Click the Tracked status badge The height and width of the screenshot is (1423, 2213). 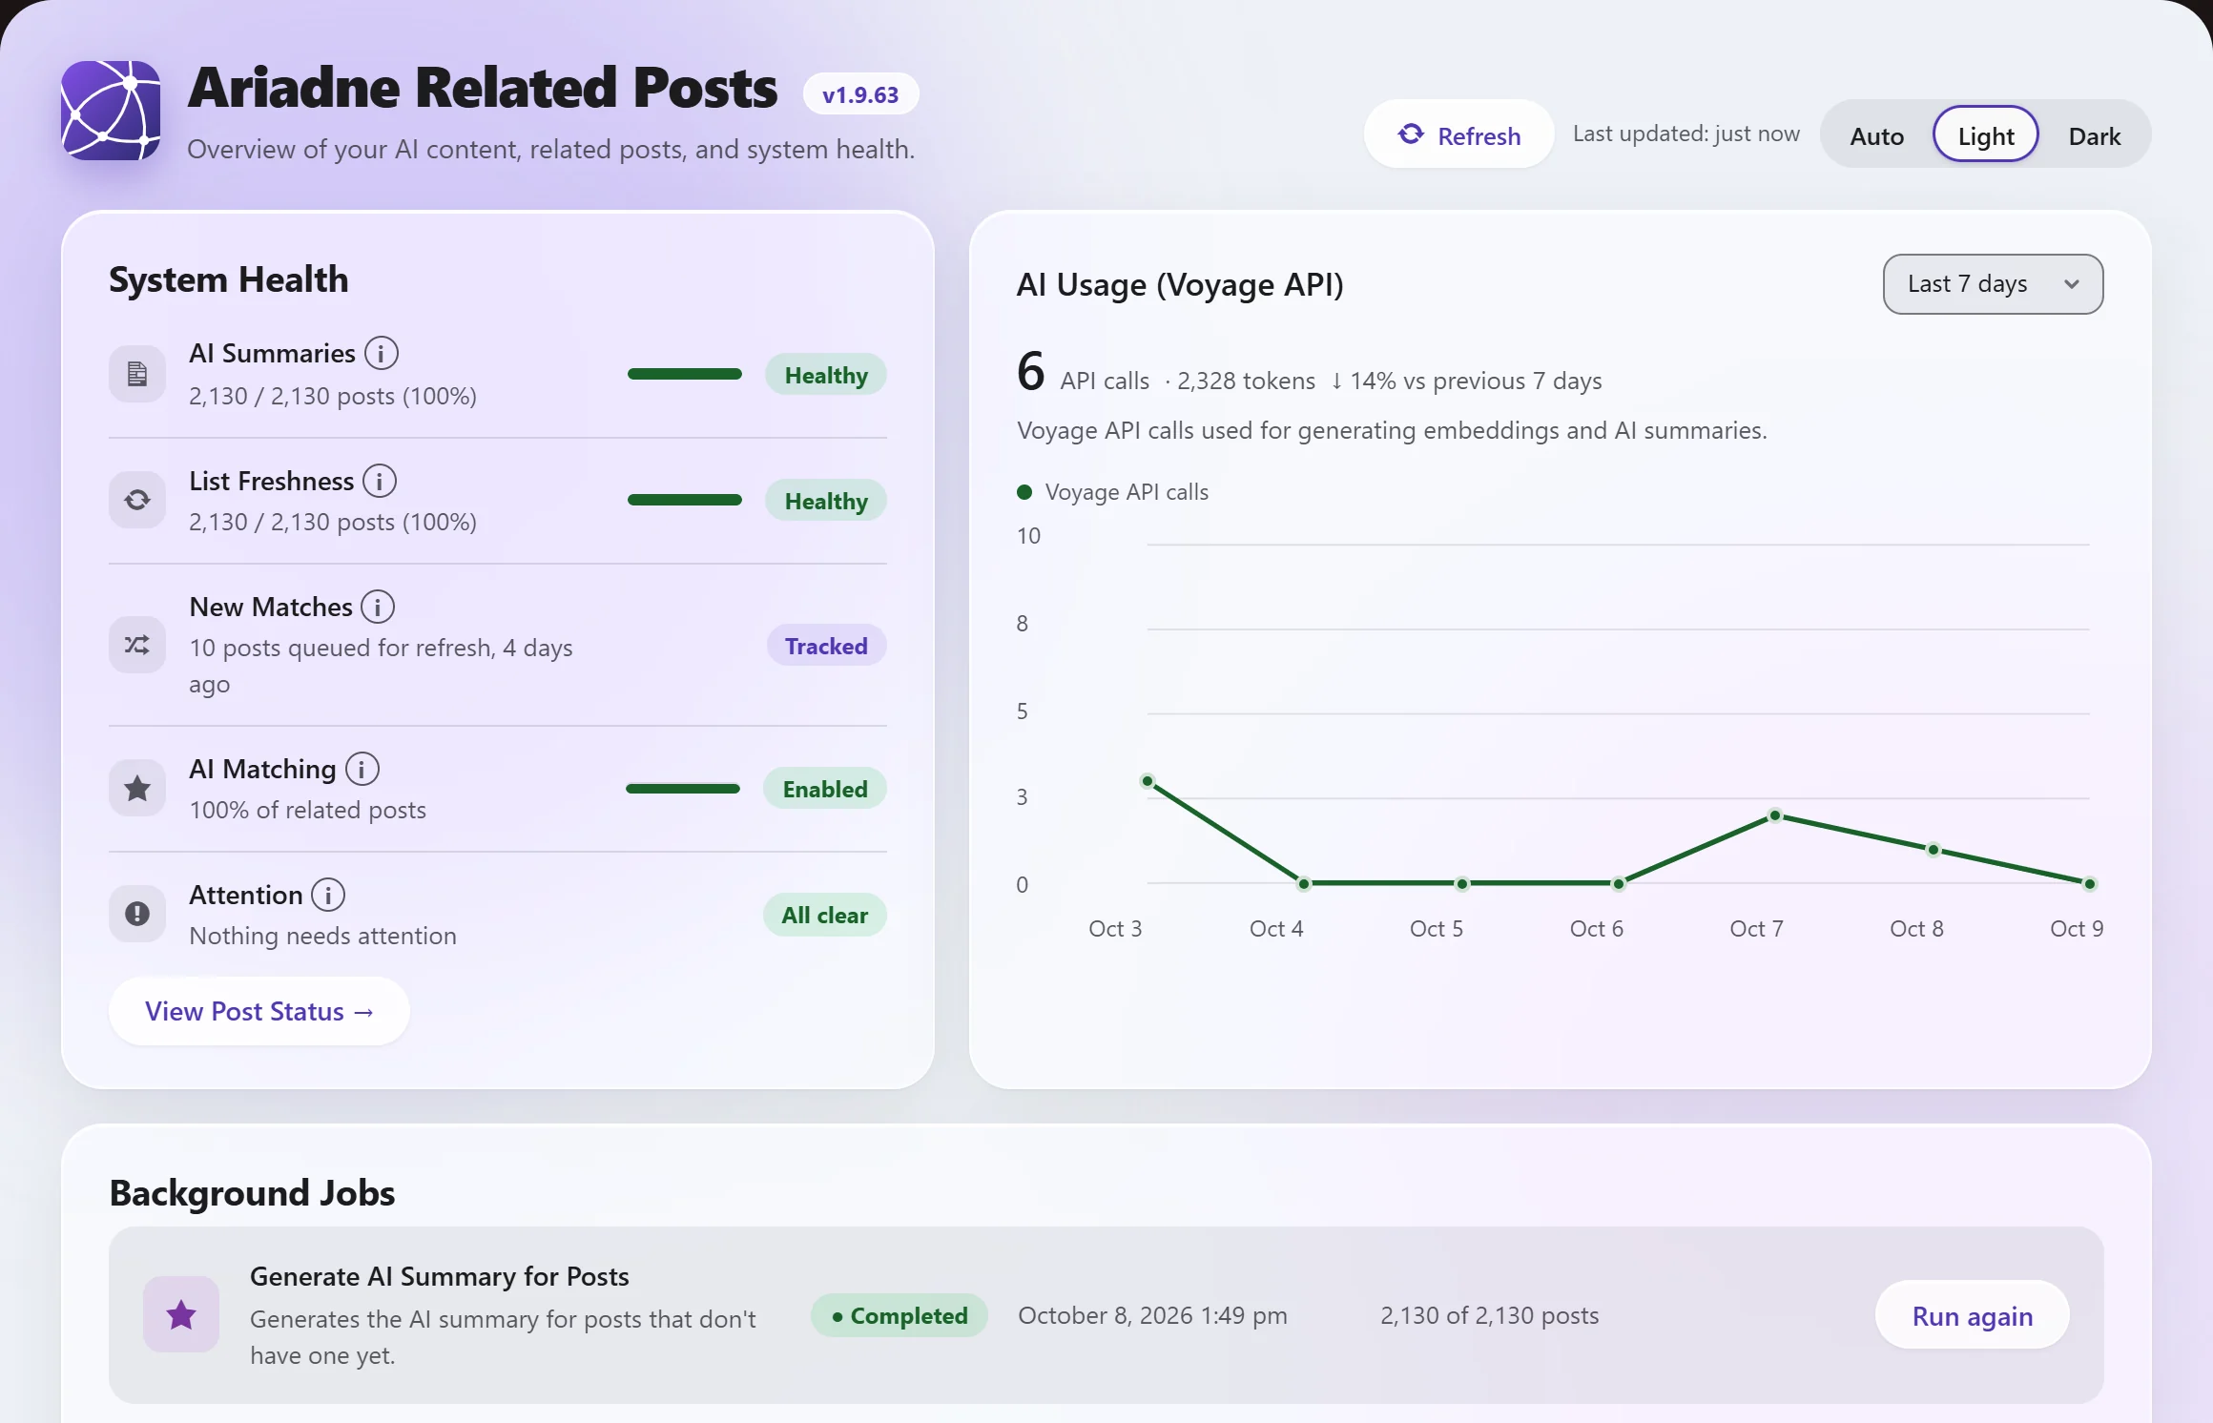click(x=826, y=646)
